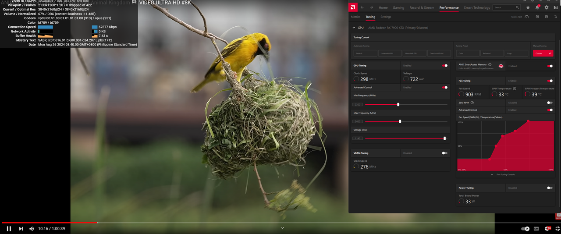Open AMD SmartAccess Memory help icon

coord(490,64)
